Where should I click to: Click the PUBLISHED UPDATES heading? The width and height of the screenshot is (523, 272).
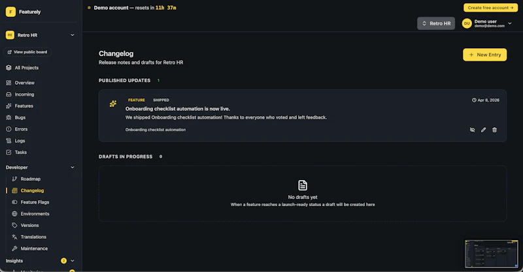click(x=124, y=81)
